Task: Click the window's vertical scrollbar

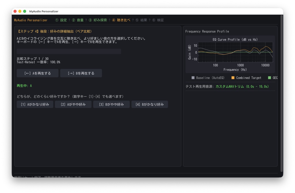Action: tap(282, 93)
